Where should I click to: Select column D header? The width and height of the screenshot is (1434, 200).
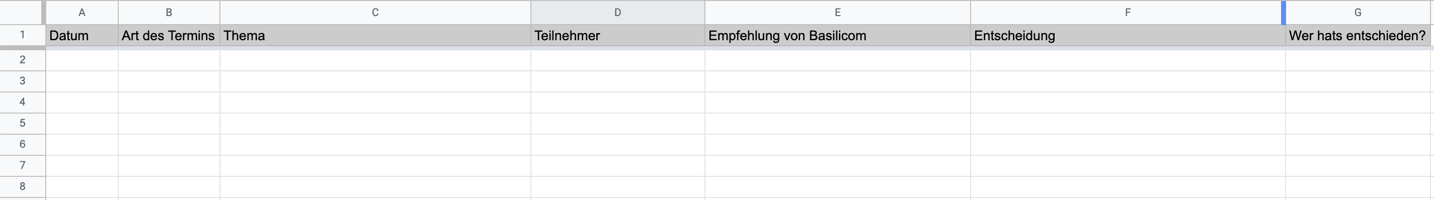click(617, 12)
